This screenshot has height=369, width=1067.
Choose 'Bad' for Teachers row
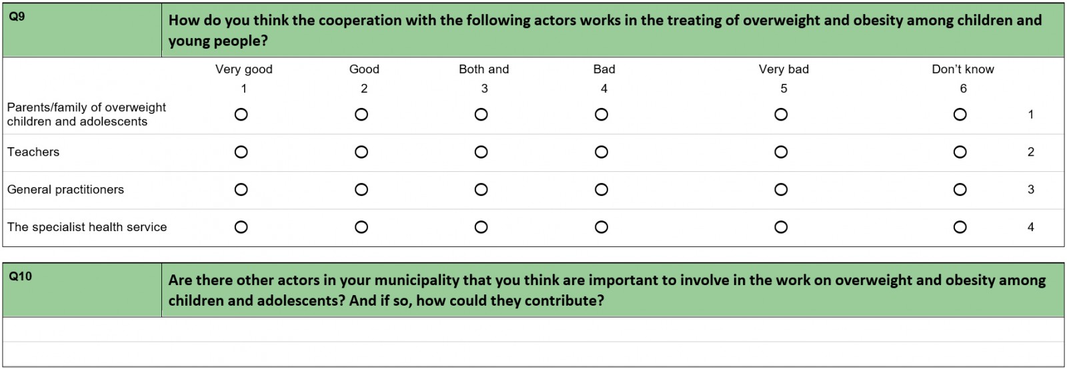(602, 153)
